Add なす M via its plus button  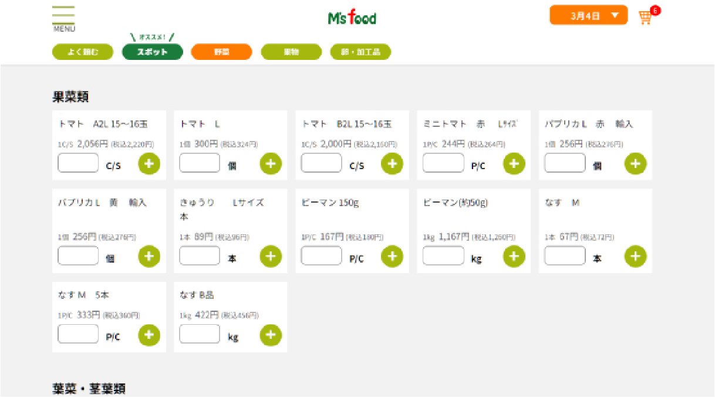[x=635, y=256]
